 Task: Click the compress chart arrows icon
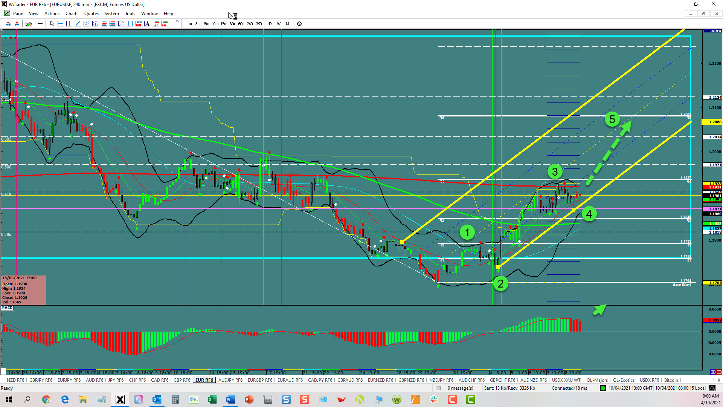[x=8, y=24]
